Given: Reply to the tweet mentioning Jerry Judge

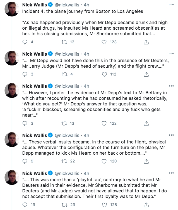Looking at the screenshot, I should [x=25, y=74].
